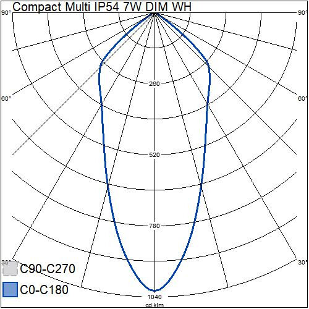
Task: Select the C0-C180 legend label
Action: tap(44, 289)
